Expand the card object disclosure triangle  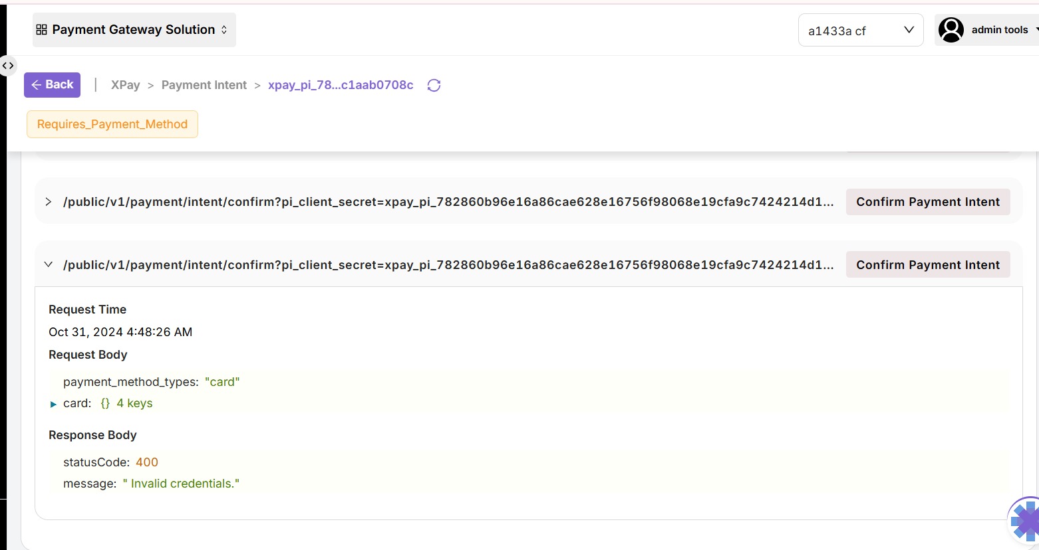[53, 404]
